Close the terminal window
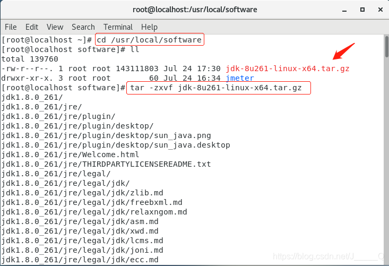Screen dimensions: 389x266 pos(381,10)
